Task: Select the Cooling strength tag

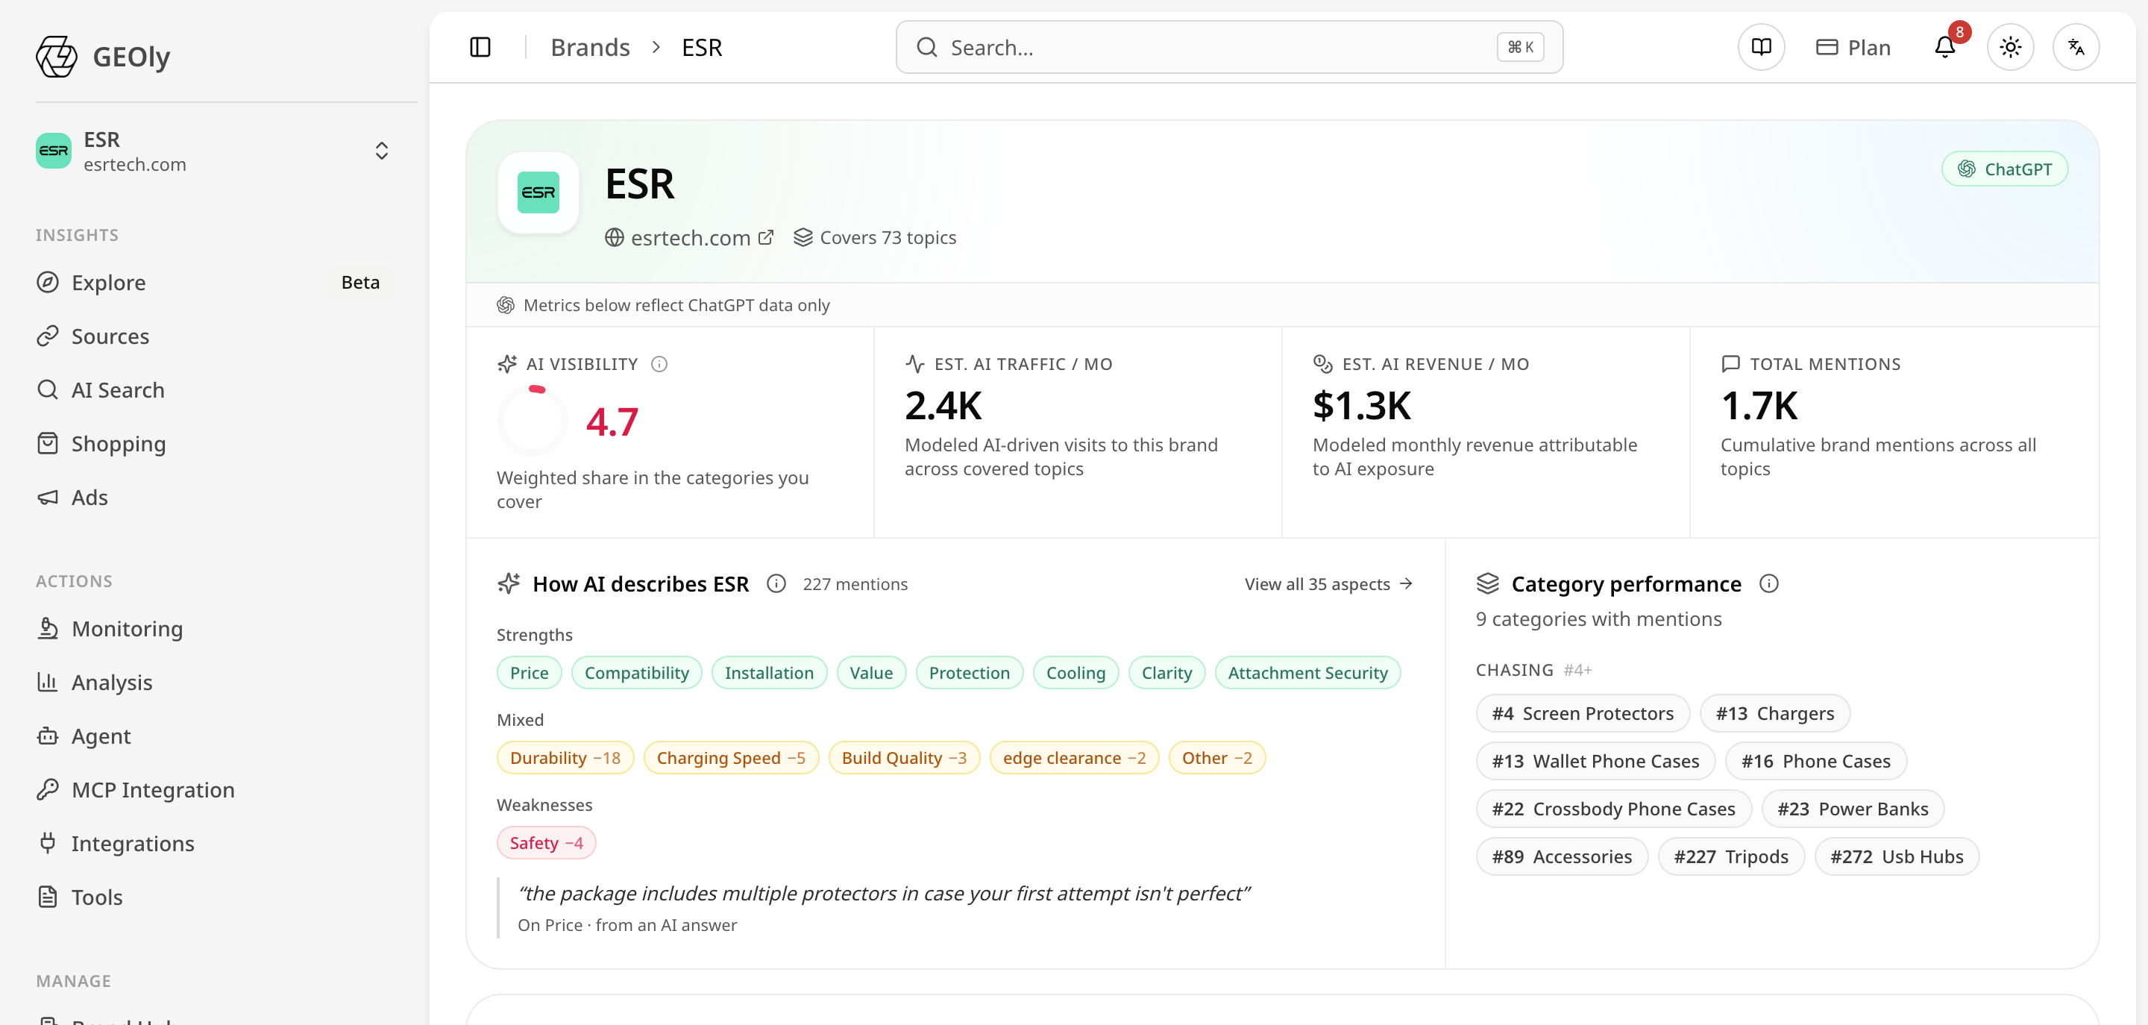Action: [x=1075, y=672]
